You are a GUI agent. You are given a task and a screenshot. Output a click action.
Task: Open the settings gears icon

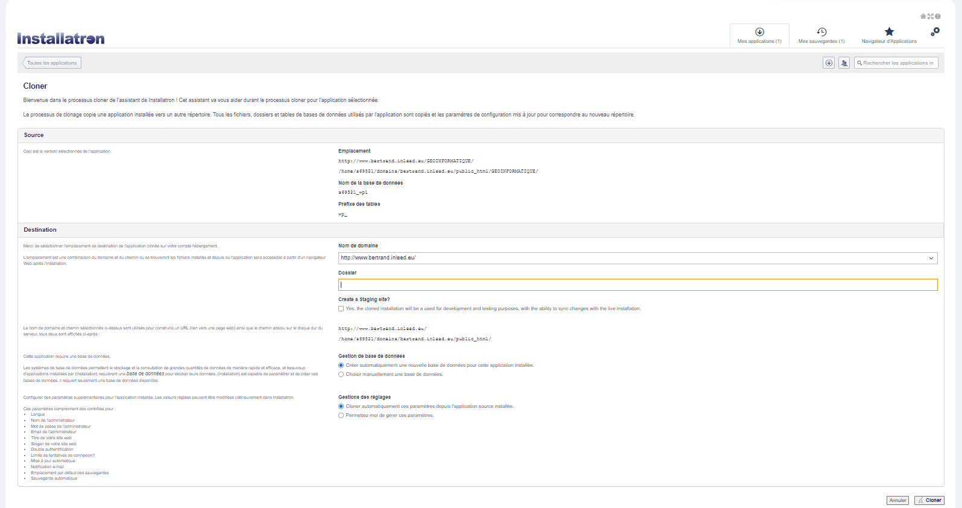pos(935,31)
